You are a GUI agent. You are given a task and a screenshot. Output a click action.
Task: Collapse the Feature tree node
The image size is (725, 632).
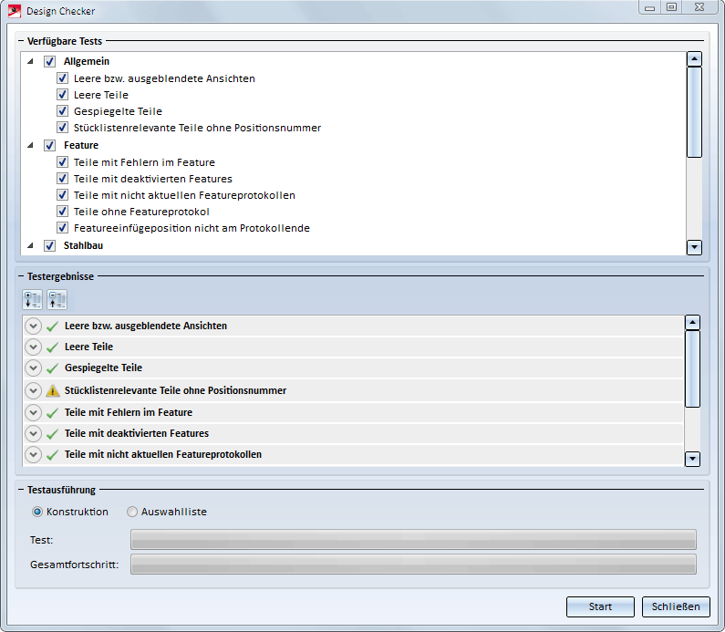(x=30, y=145)
